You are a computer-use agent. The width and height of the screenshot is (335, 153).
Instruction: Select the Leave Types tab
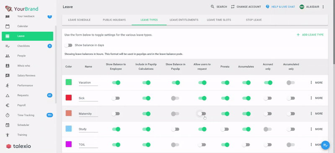pyautogui.click(x=149, y=20)
